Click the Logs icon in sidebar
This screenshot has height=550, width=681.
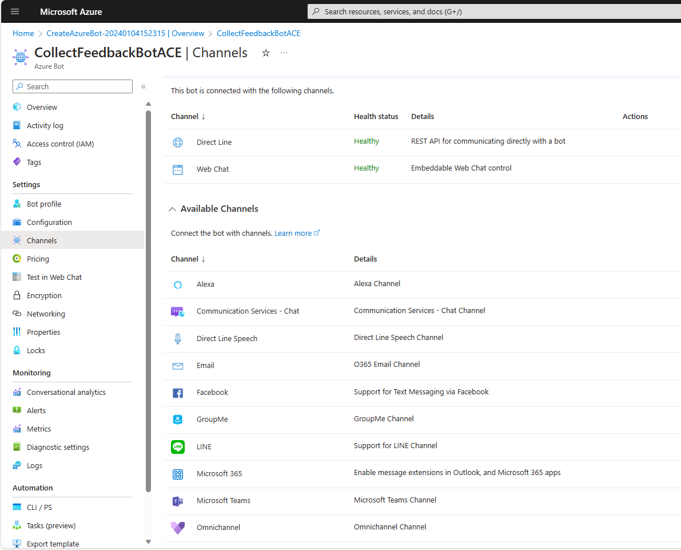(x=17, y=465)
